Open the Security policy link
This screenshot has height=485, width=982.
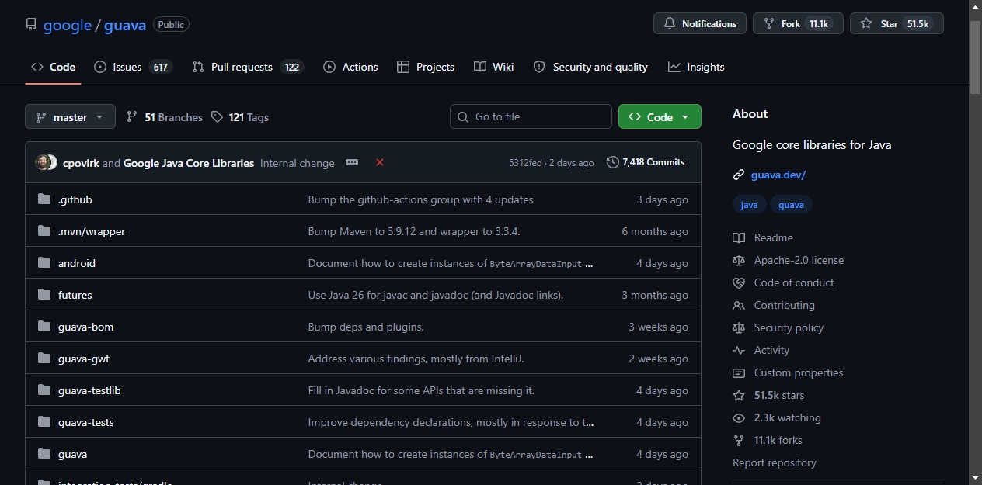pyautogui.click(x=778, y=327)
